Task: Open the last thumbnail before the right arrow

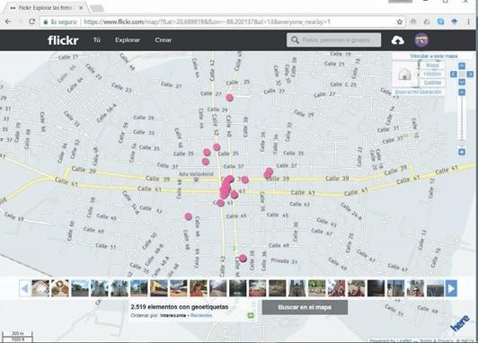Action: tap(435, 288)
